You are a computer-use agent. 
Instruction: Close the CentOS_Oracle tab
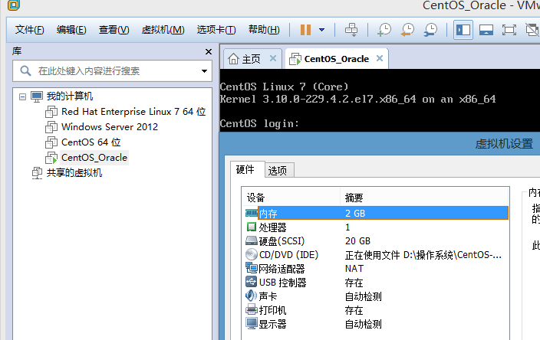pos(380,58)
